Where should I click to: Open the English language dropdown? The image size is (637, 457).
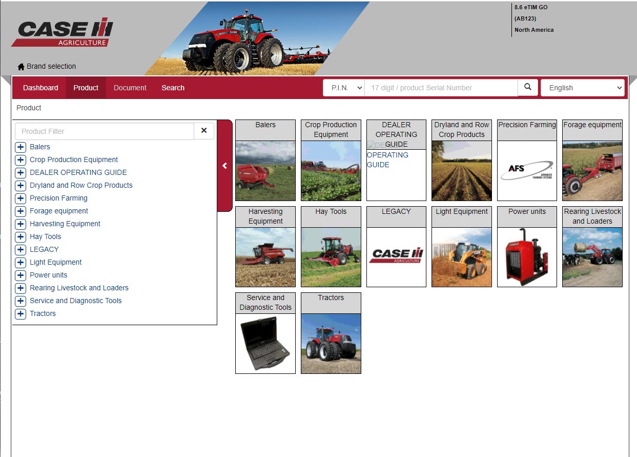point(583,88)
